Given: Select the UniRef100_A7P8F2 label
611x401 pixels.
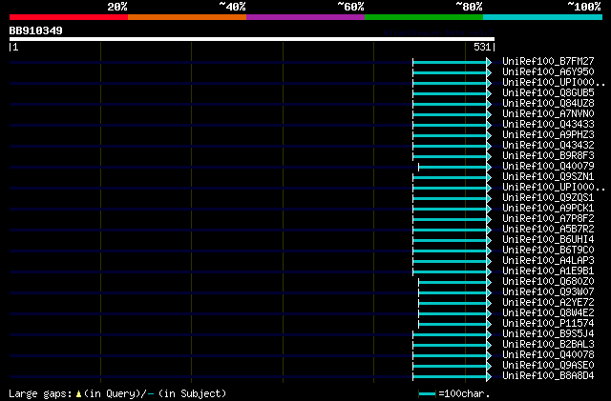Looking at the screenshot, I should [548, 218].
